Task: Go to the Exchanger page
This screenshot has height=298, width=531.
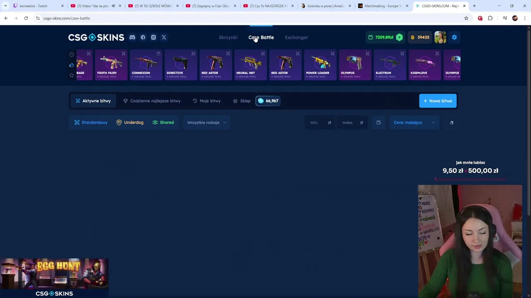Action: [296, 37]
